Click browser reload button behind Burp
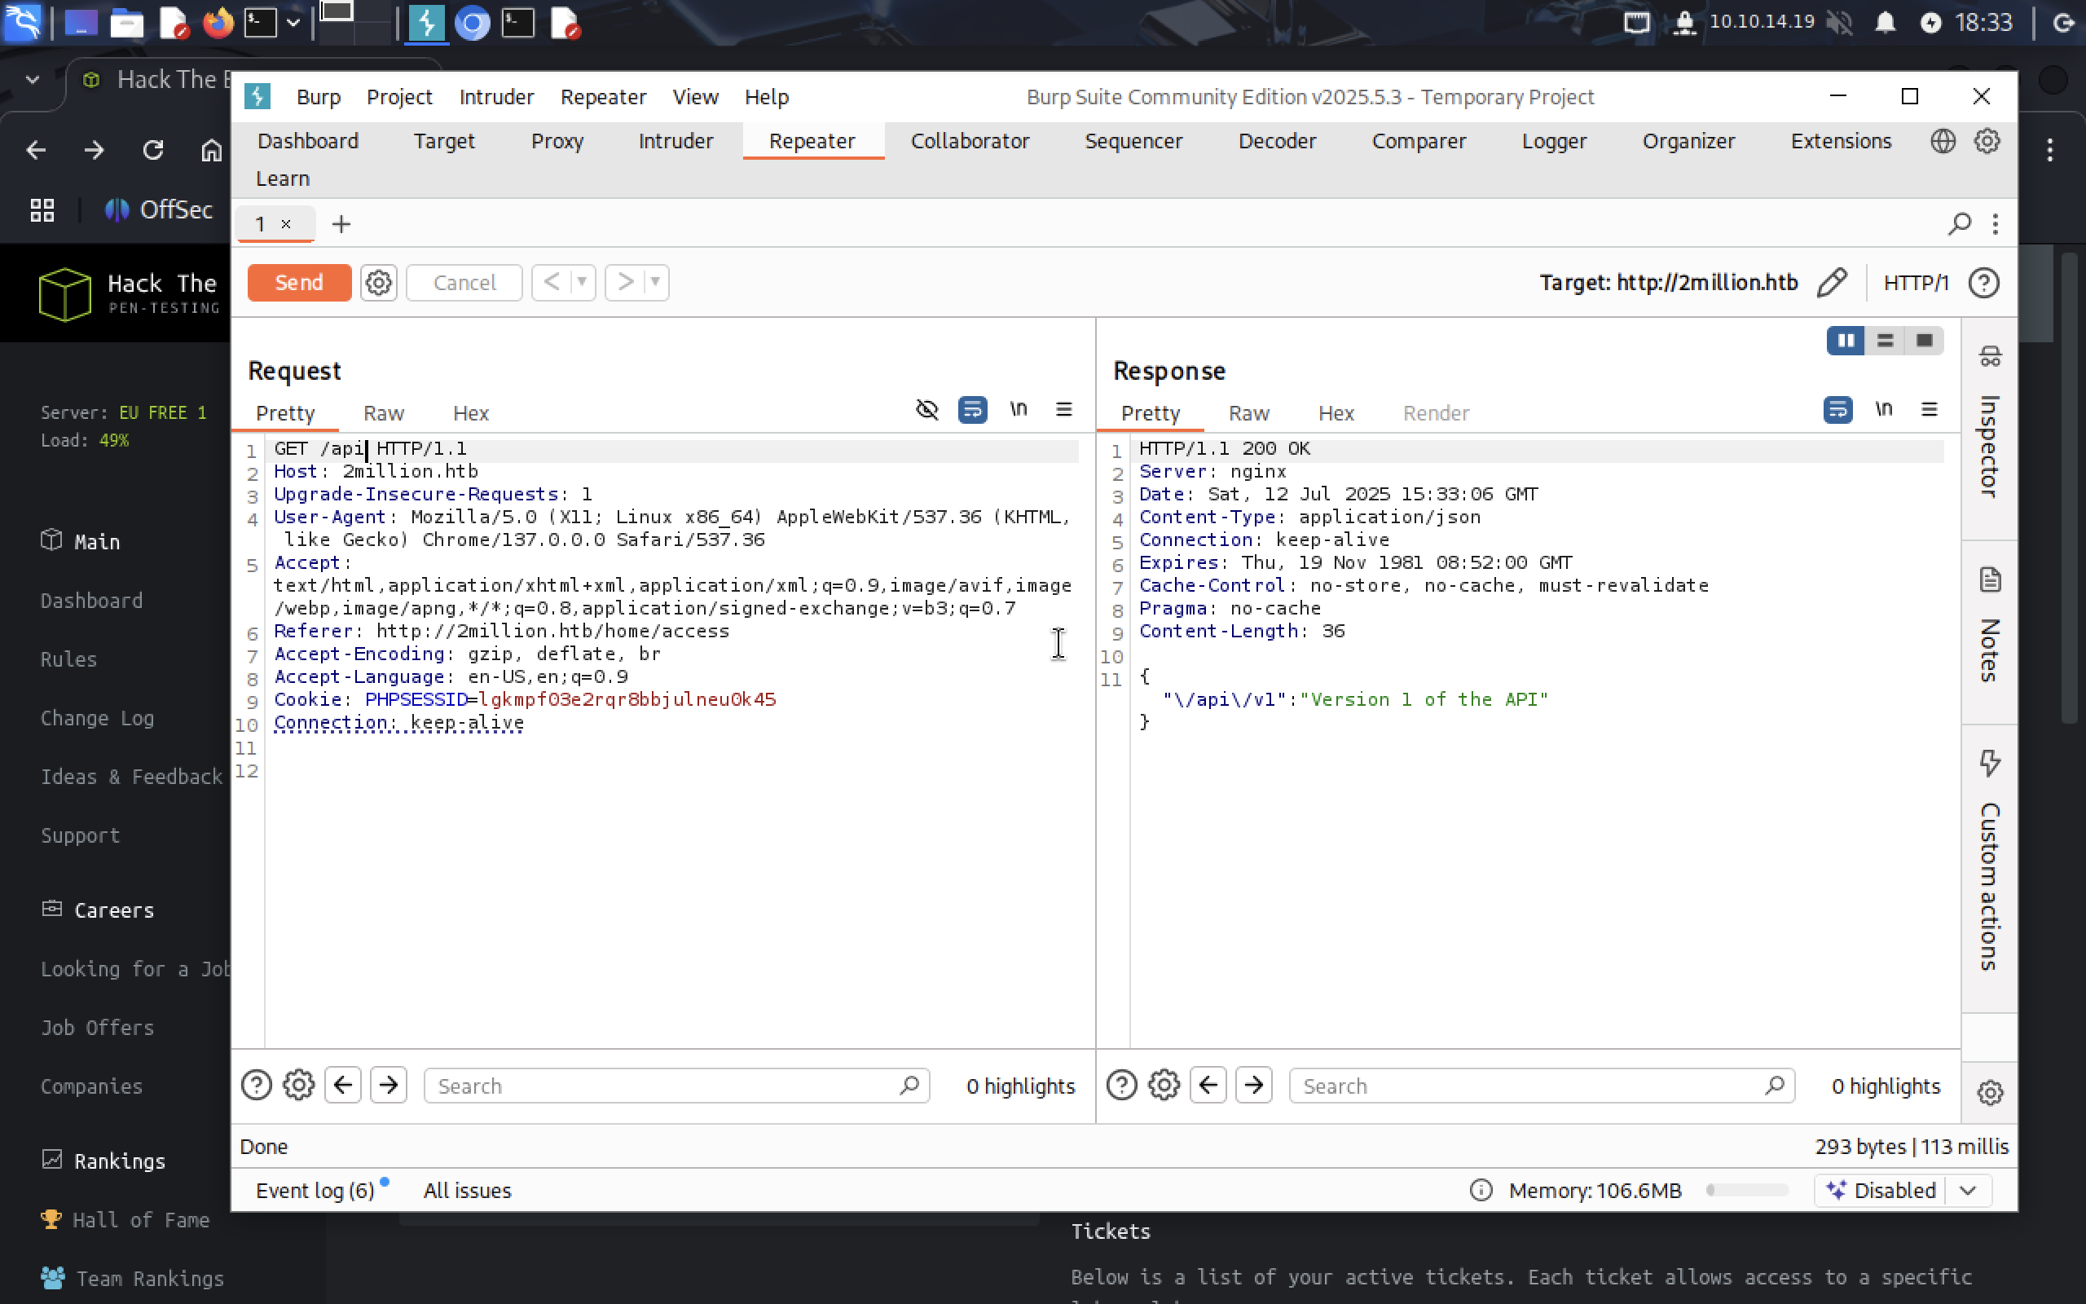2086x1304 pixels. pos(152,150)
